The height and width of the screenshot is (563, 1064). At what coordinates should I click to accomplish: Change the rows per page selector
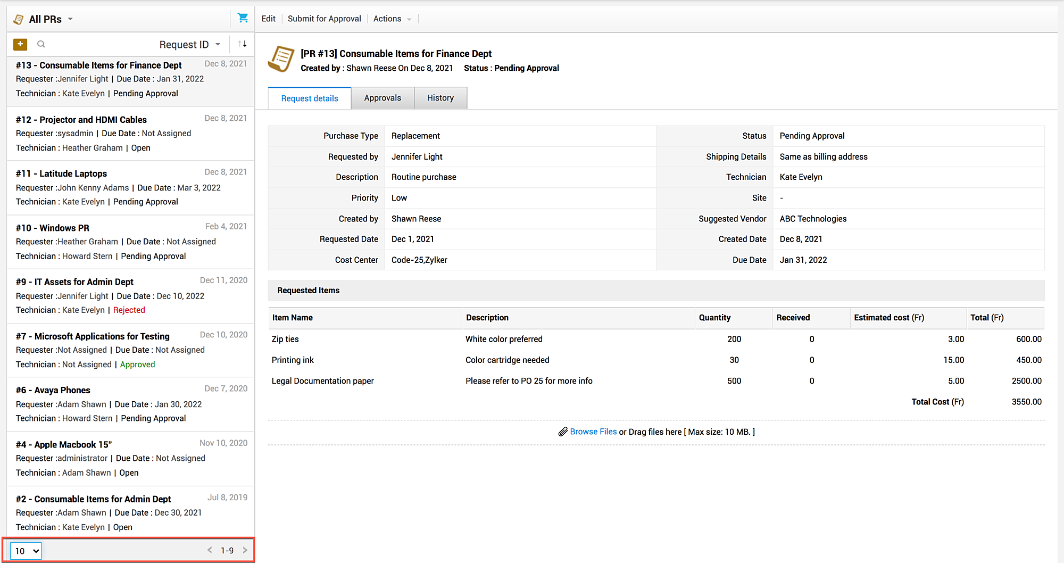point(26,551)
